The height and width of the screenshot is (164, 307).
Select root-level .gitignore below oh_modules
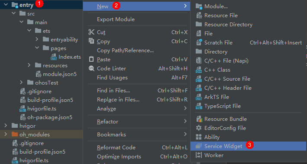point(32,143)
